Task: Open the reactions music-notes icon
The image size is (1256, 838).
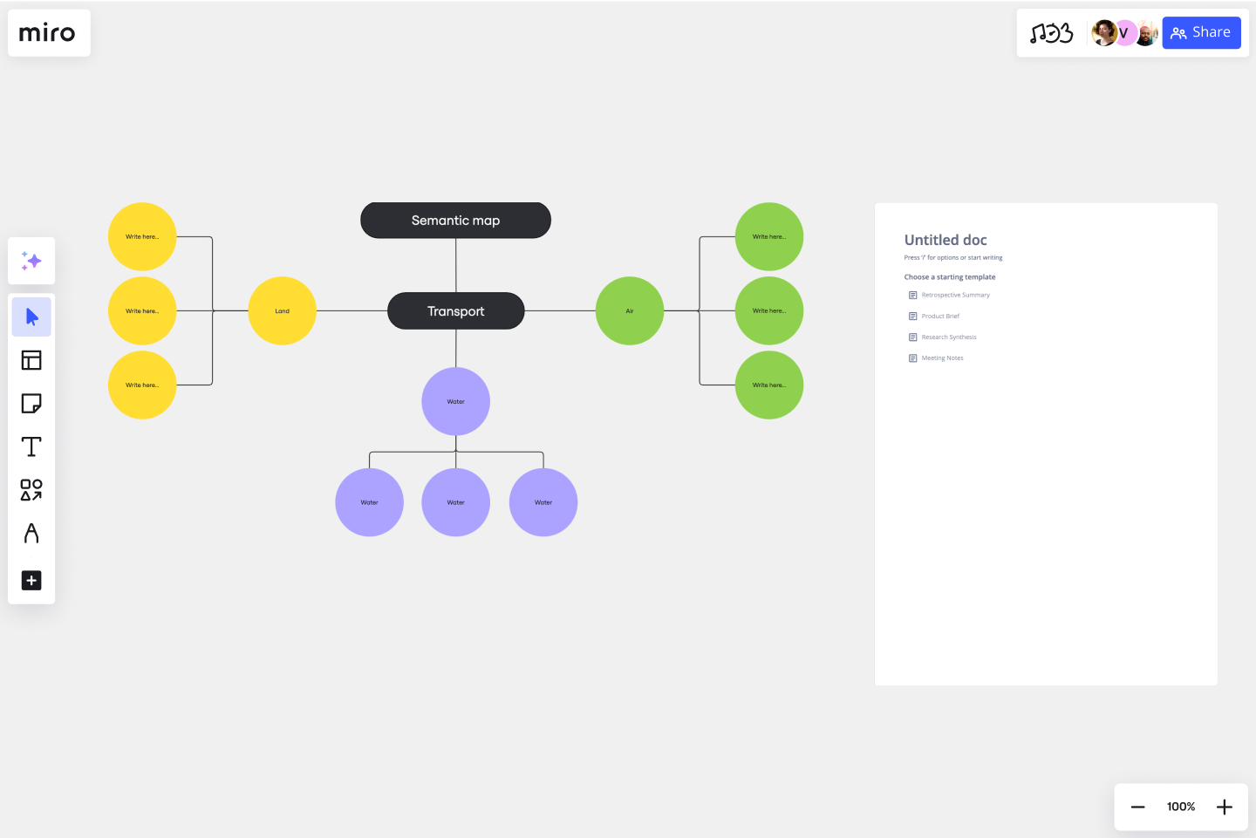Action: (1053, 32)
